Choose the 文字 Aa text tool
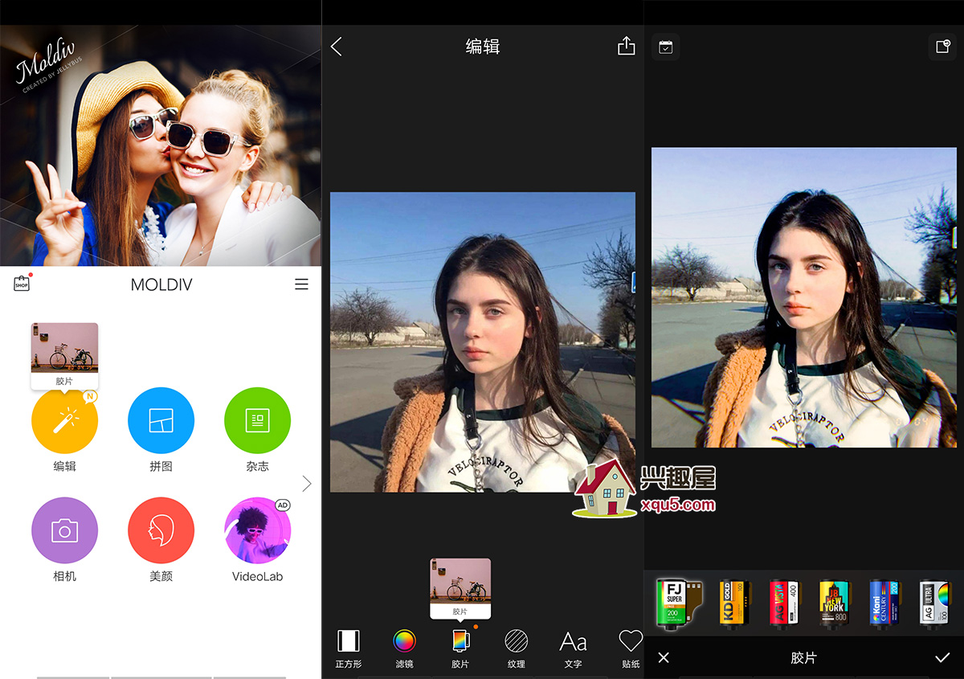Screen dimensions: 964x679 pos(573,648)
